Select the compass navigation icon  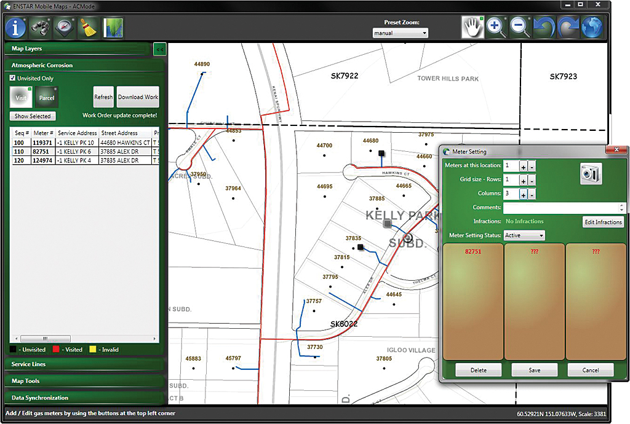65,28
